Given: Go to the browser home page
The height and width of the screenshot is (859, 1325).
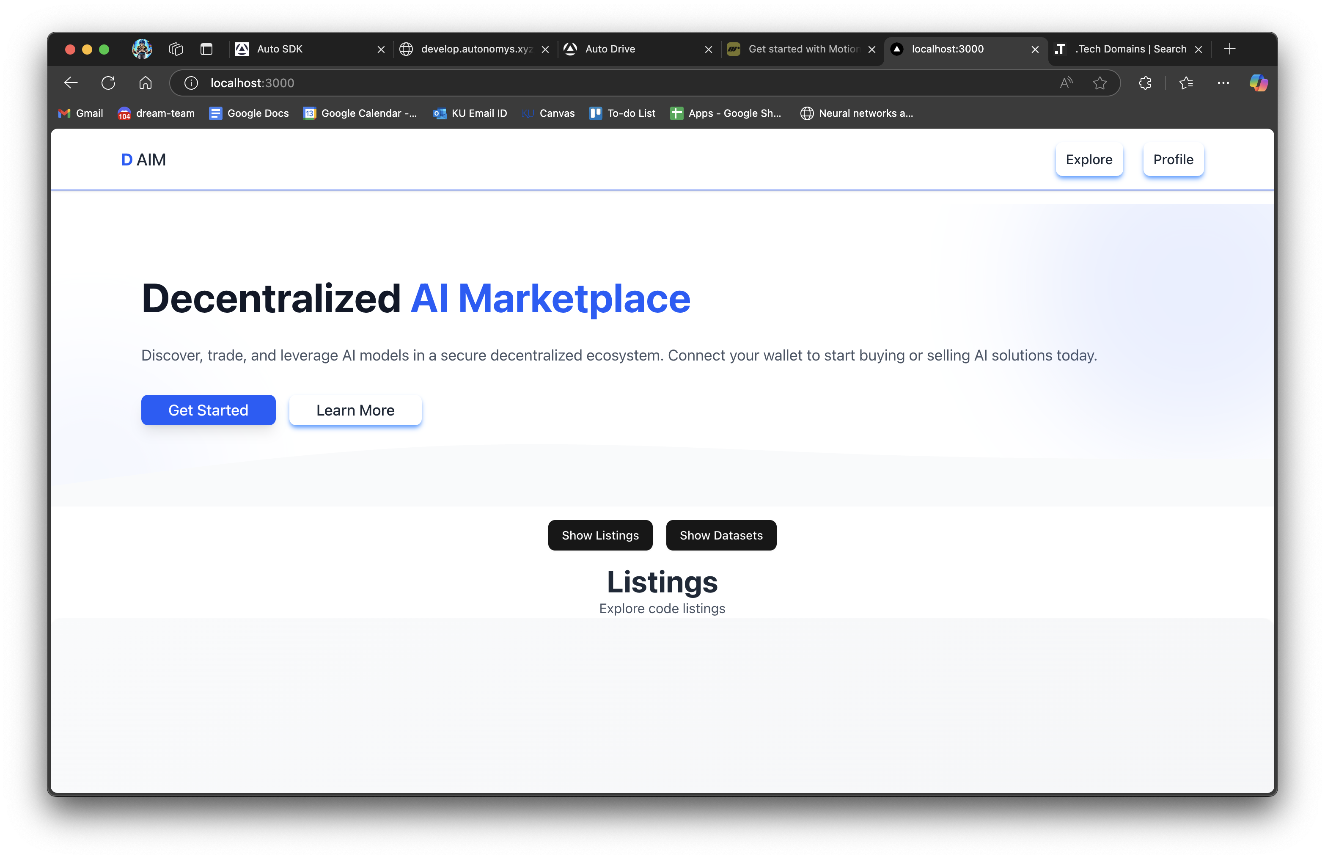Looking at the screenshot, I should 145,83.
